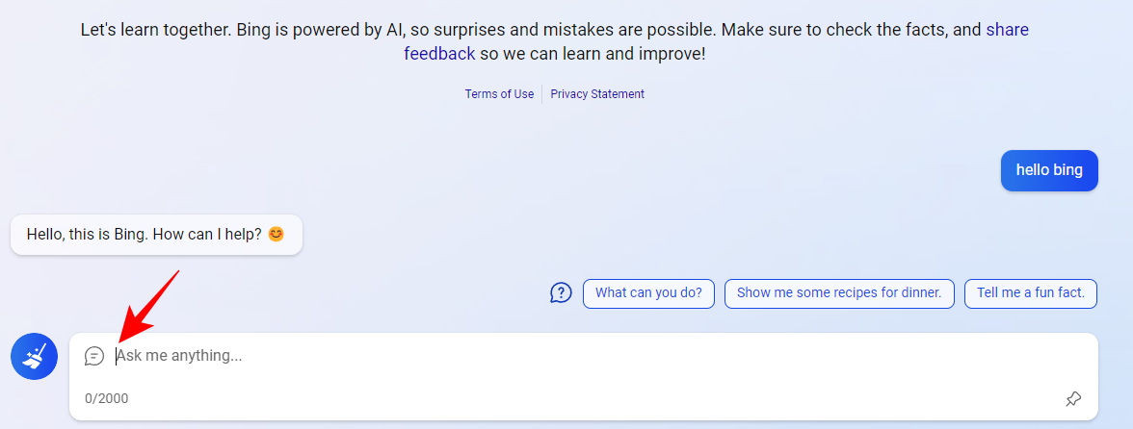
Task: Open the Privacy Statement link
Action: point(597,94)
